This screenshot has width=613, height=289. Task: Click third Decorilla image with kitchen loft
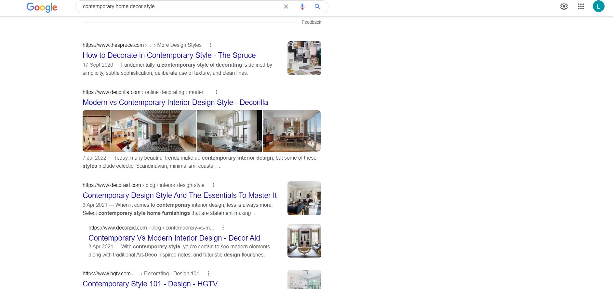pos(229,131)
